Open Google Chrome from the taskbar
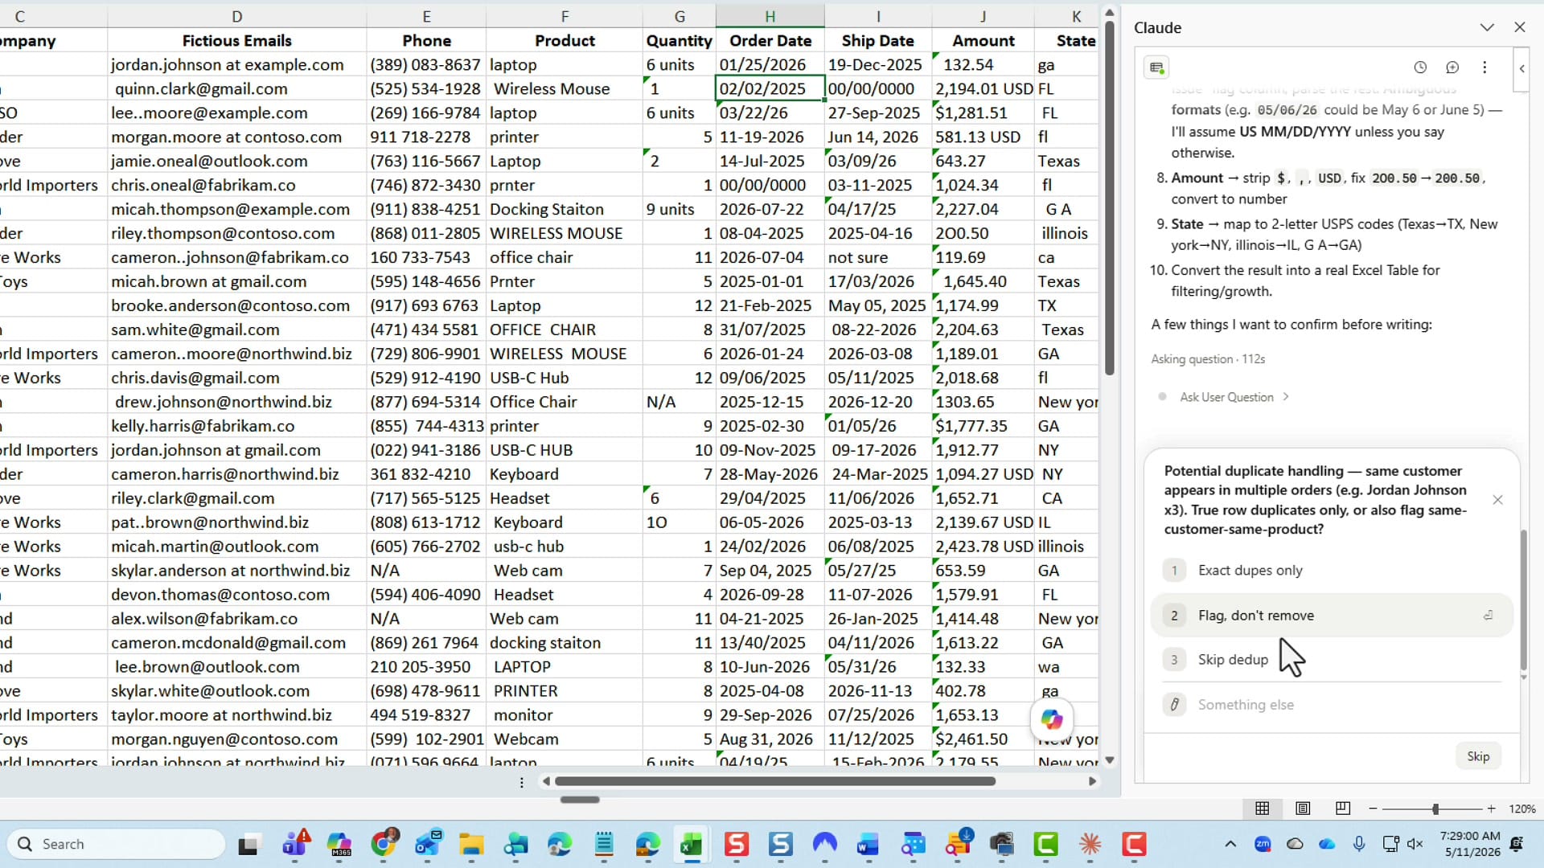The height and width of the screenshot is (868, 1544). [384, 845]
